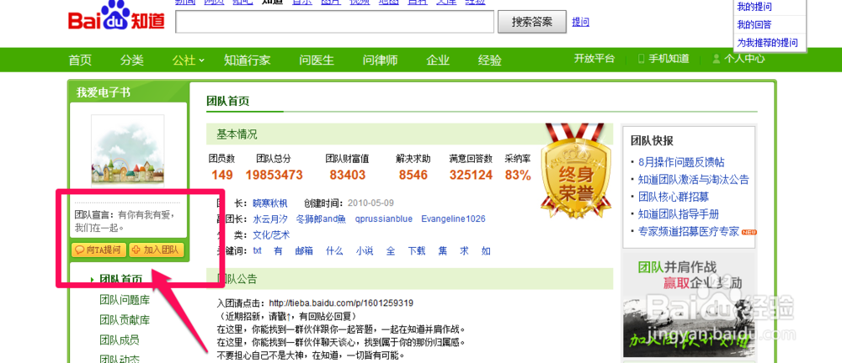Open the 公社 dropdown menu
This screenshot has width=842, height=363.
[x=188, y=60]
